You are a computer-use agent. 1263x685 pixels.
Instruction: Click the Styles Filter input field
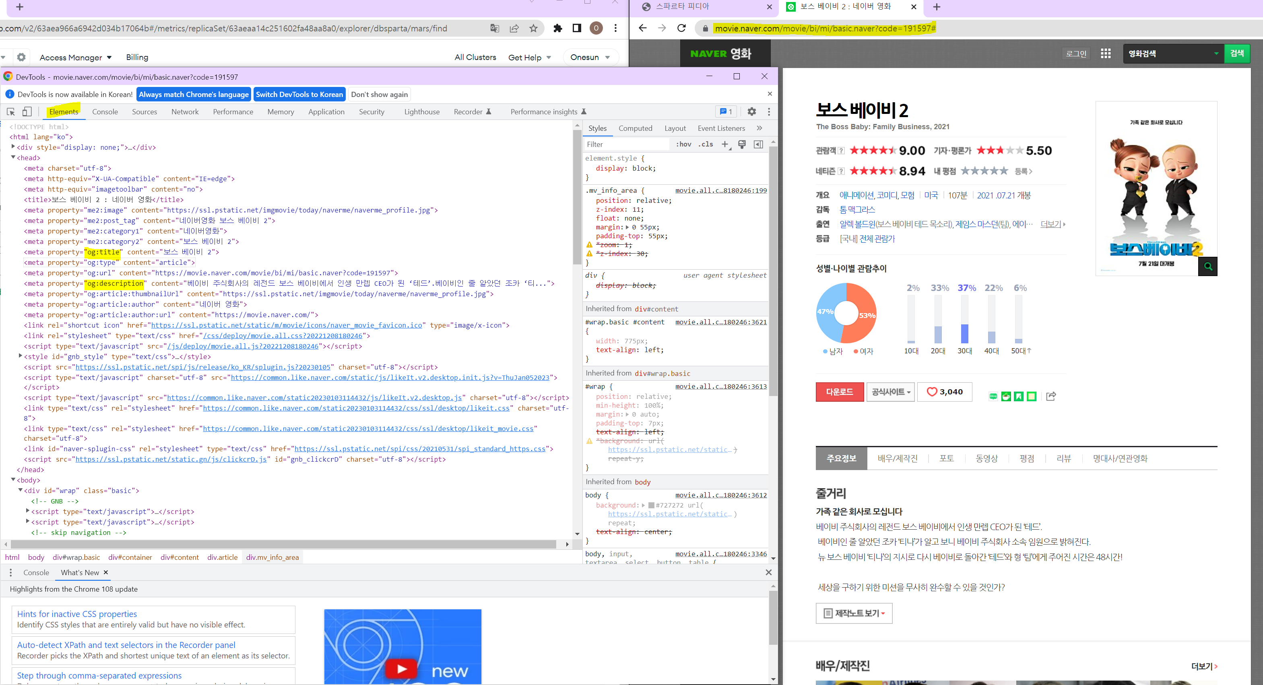point(627,144)
